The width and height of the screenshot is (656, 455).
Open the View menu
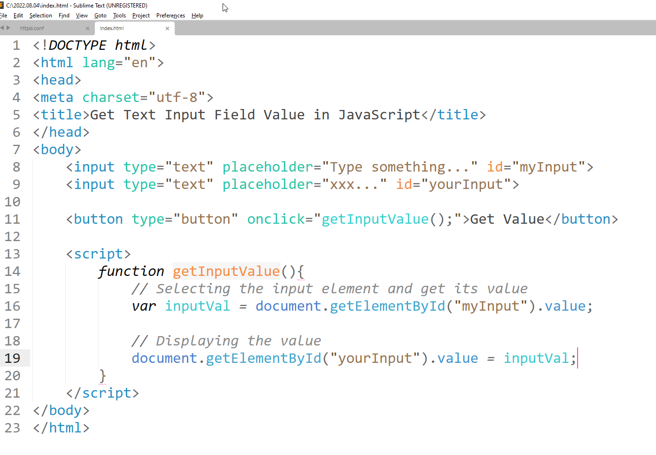82,16
